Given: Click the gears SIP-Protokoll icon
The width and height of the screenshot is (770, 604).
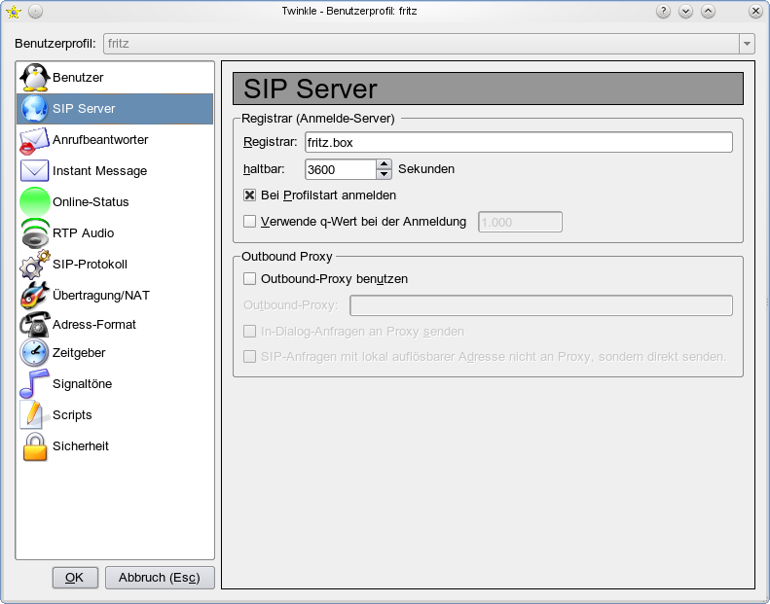Looking at the screenshot, I should point(34,264).
